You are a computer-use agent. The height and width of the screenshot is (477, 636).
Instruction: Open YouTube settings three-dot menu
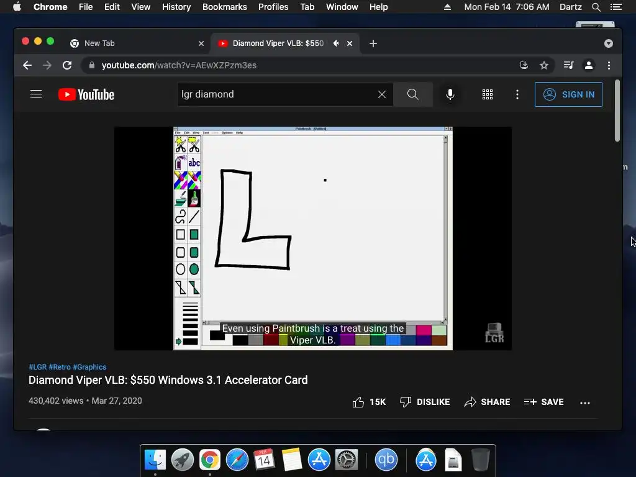517,94
